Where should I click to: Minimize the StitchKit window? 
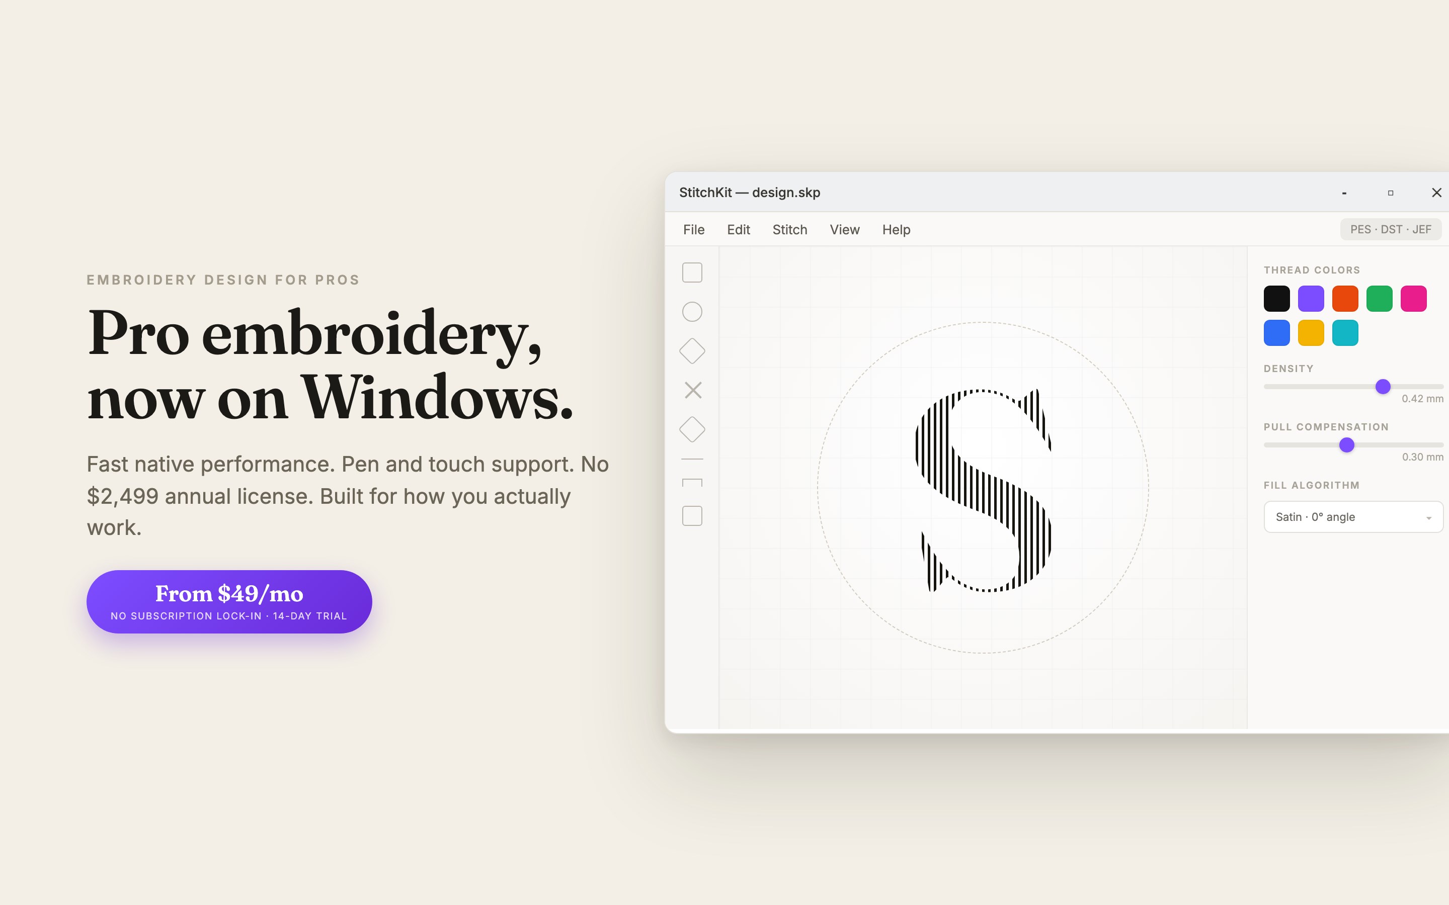[1344, 193]
